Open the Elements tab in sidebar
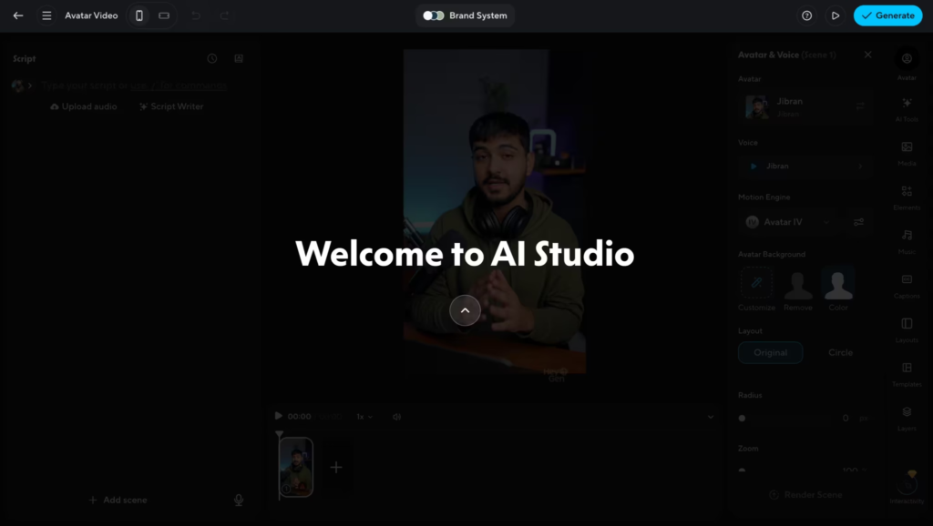Image resolution: width=933 pixels, height=526 pixels. click(x=907, y=197)
